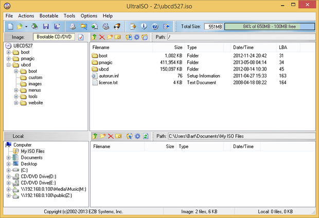
Task: Click the Bootable CD/DVD image type box
Action: tap(54, 37)
